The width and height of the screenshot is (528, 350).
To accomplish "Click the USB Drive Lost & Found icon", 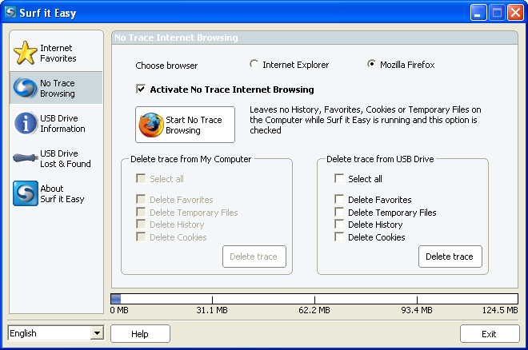I will pyautogui.click(x=26, y=157).
